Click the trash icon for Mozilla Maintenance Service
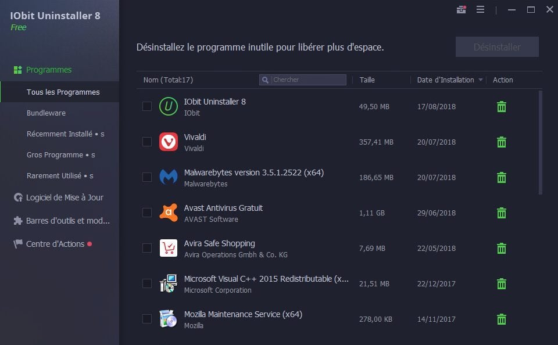This screenshot has width=558, height=345. 501,319
